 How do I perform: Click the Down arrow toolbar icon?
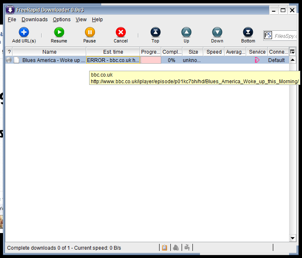pos(217,32)
